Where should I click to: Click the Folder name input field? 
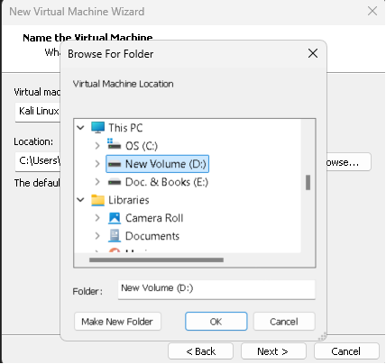pyautogui.click(x=216, y=289)
